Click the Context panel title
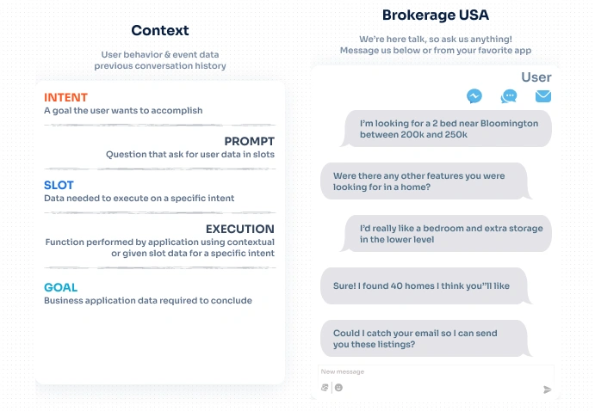The height and width of the screenshot is (411, 595). (x=160, y=30)
